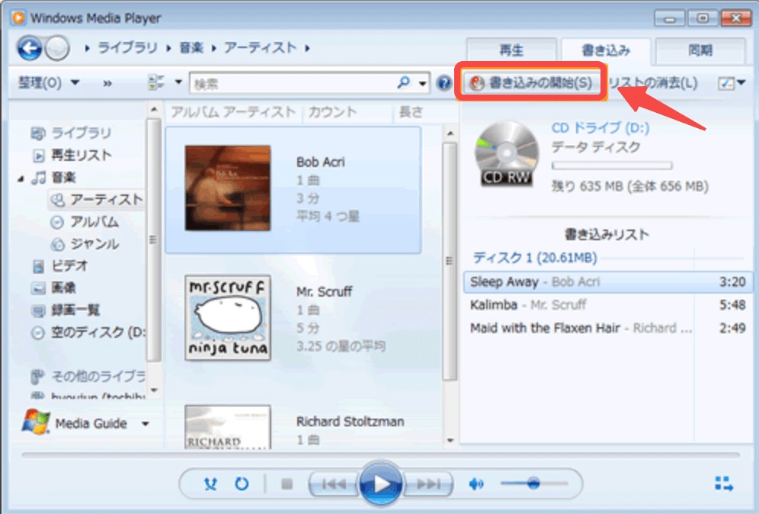Switch to the 再生 tab
This screenshot has width=759, height=514.
[x=511, y=50]
